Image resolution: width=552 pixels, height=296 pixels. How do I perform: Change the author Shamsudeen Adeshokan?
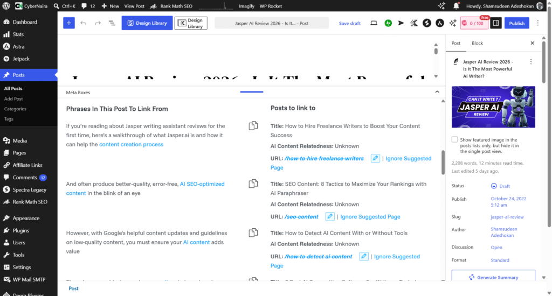(504, 232)
